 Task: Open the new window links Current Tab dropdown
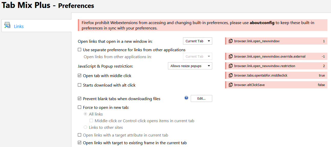pyautogui.click(x=197, y=41)
